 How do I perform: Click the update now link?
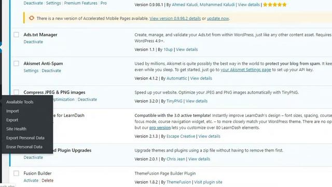(218, 19)
